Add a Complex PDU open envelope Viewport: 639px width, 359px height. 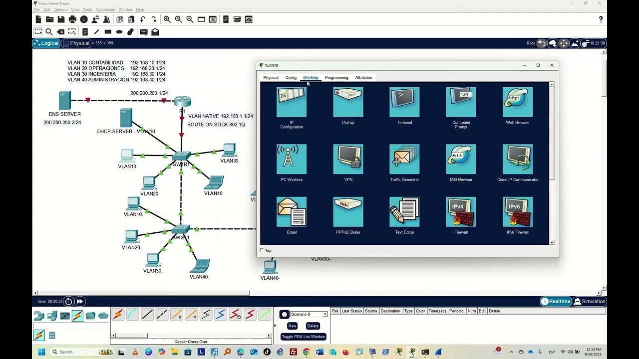[x=155, y=32]
